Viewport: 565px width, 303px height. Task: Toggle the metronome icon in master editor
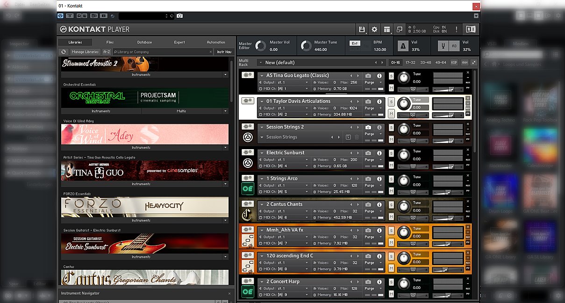coord(402,46)
